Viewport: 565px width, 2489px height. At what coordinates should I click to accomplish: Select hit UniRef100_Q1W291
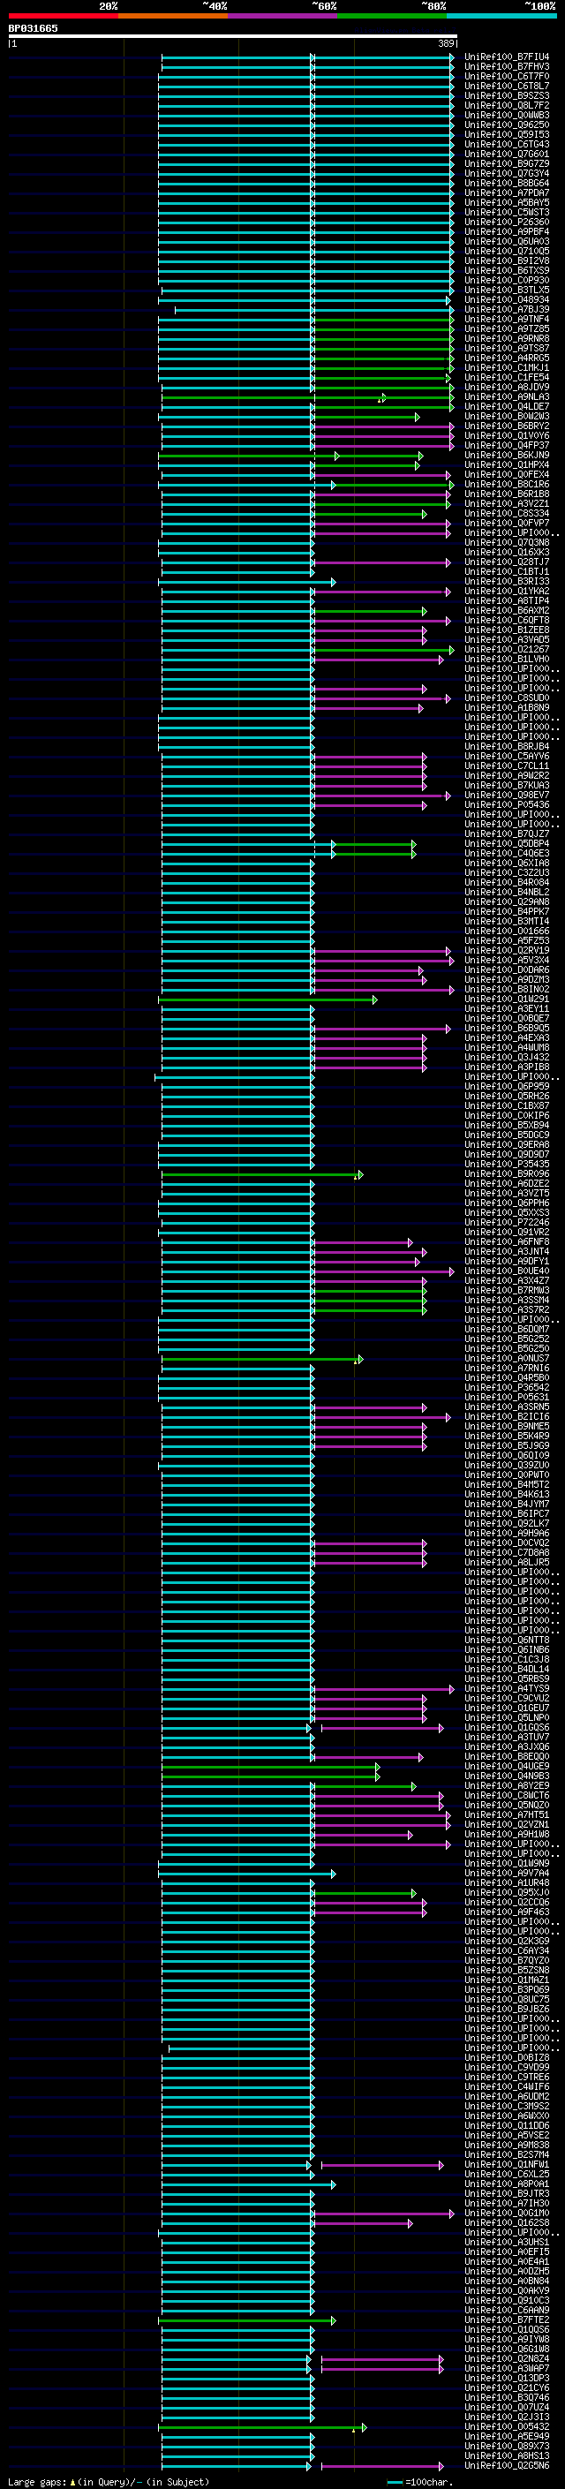click(506, 999)
